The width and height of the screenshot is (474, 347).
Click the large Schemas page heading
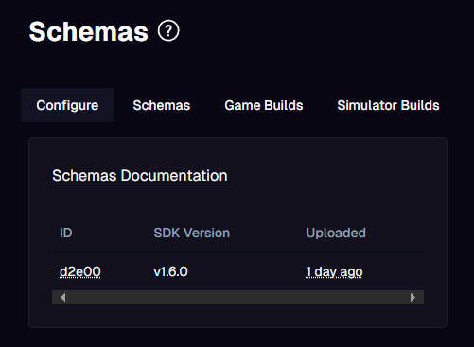[88, 31]
